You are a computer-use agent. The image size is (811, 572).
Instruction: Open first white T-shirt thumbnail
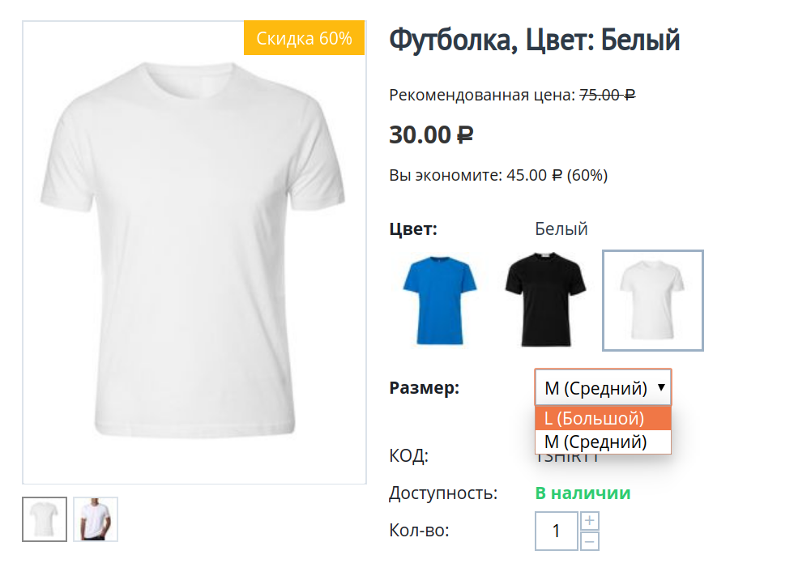click(45, 519)
